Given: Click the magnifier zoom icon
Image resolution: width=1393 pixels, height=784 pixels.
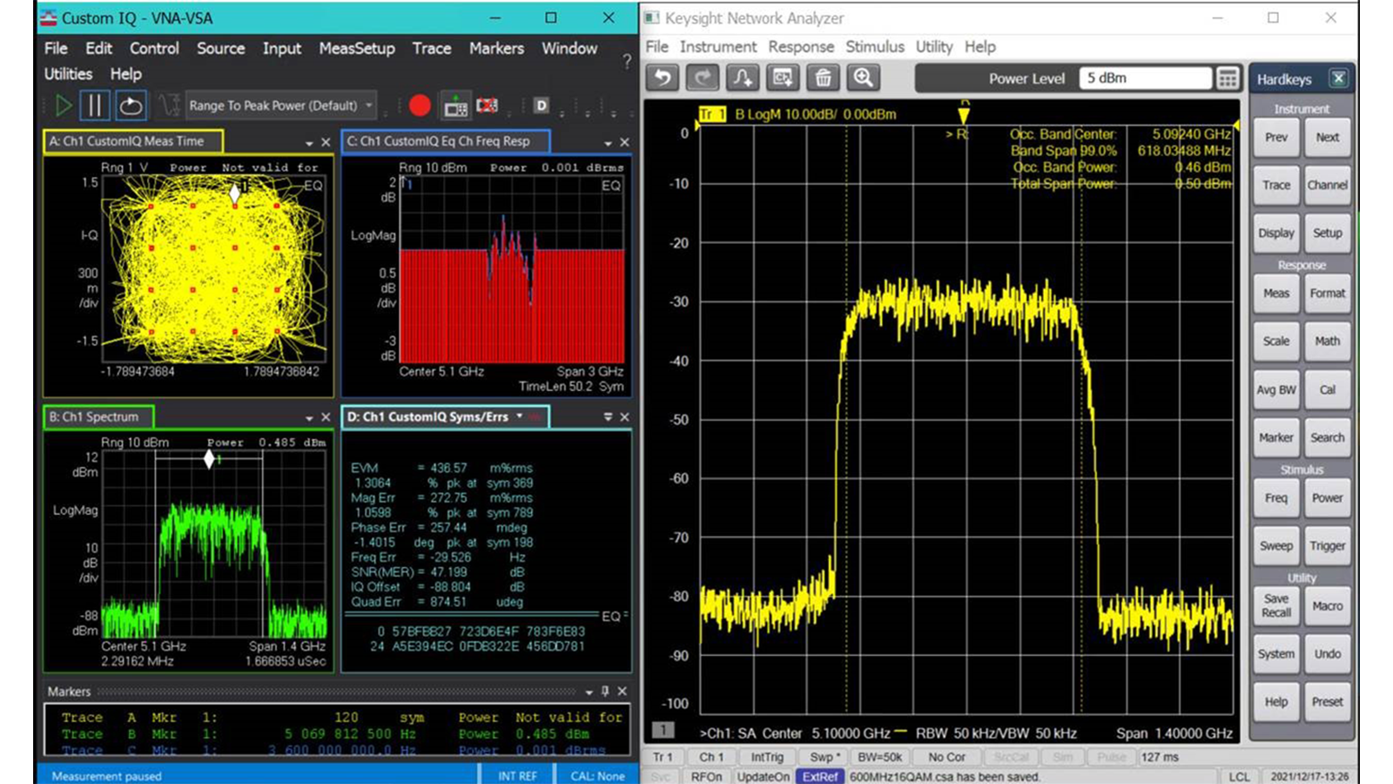Looking at the screenshot, I should (x=863, y=78).
